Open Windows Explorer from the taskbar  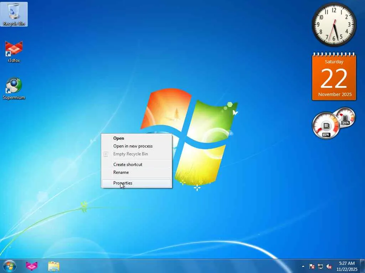click(54, 266)
